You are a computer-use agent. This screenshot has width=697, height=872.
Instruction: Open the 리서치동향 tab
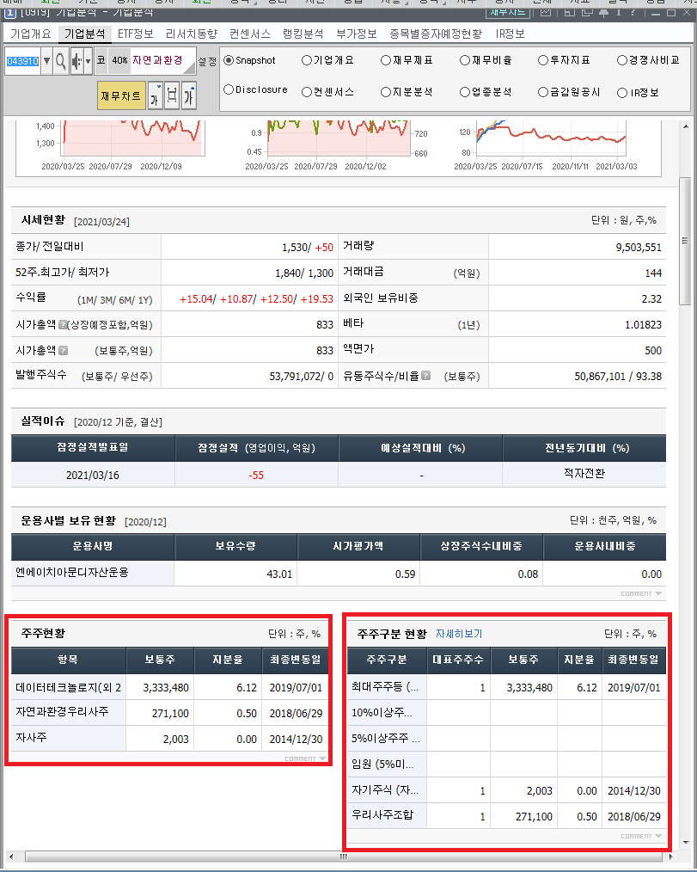(x=191, y=34)
